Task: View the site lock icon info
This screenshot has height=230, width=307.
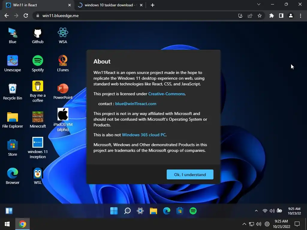Action: (38, 16)
